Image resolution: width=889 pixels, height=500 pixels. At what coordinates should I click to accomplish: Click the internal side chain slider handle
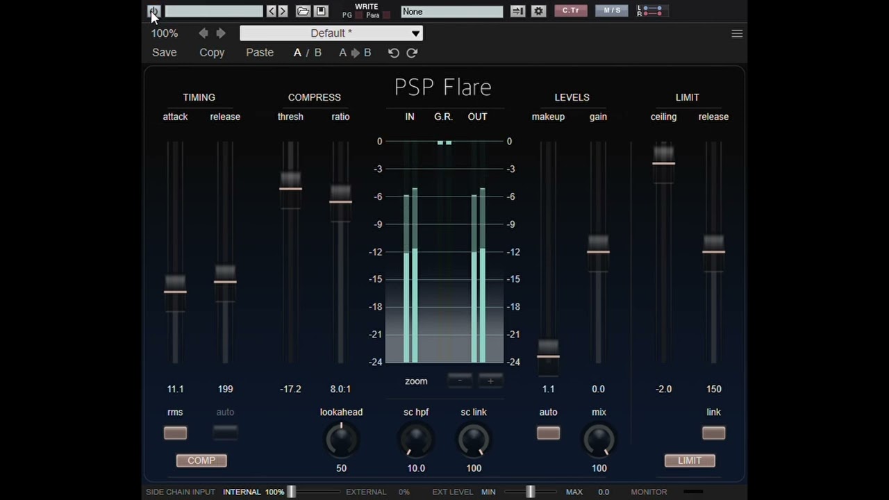[x=292, y=492]
